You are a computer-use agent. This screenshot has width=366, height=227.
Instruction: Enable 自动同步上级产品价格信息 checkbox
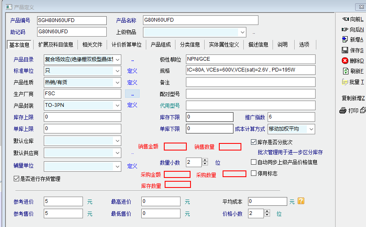pos(253,162)
